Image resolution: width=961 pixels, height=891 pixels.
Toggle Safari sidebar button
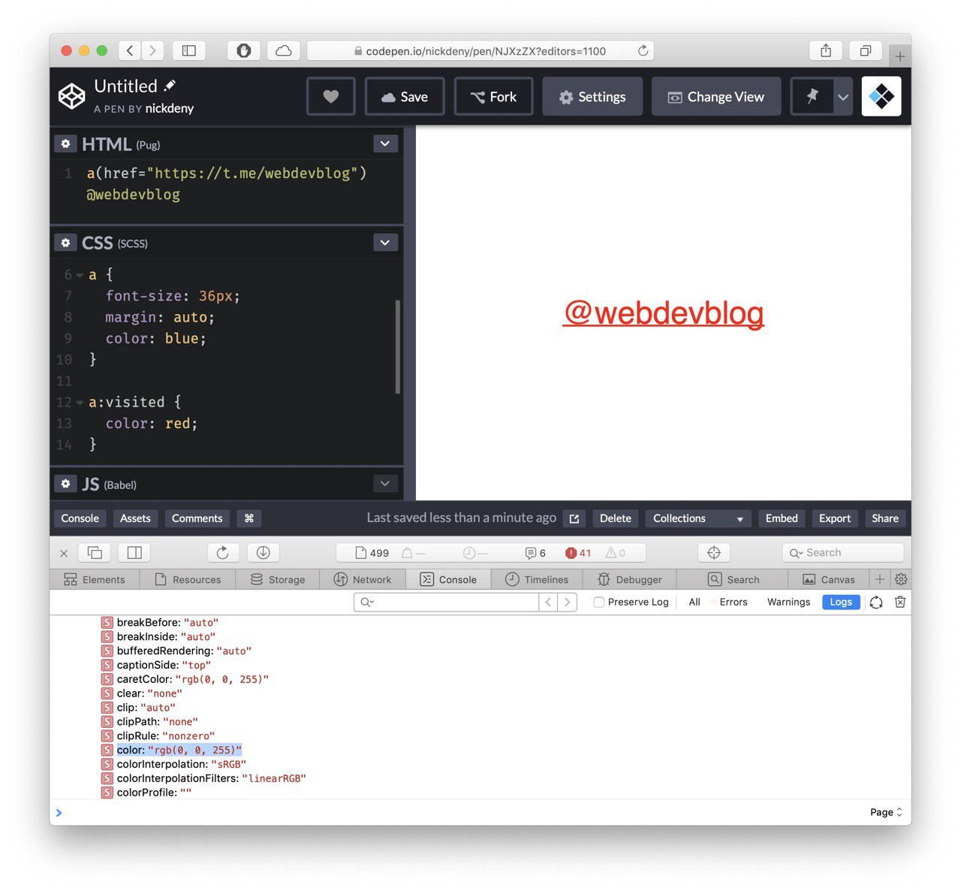(189, 50)
